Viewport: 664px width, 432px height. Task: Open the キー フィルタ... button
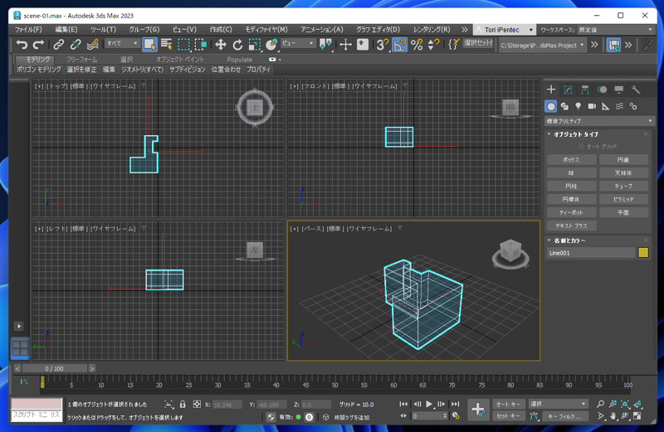coord(565,416)
